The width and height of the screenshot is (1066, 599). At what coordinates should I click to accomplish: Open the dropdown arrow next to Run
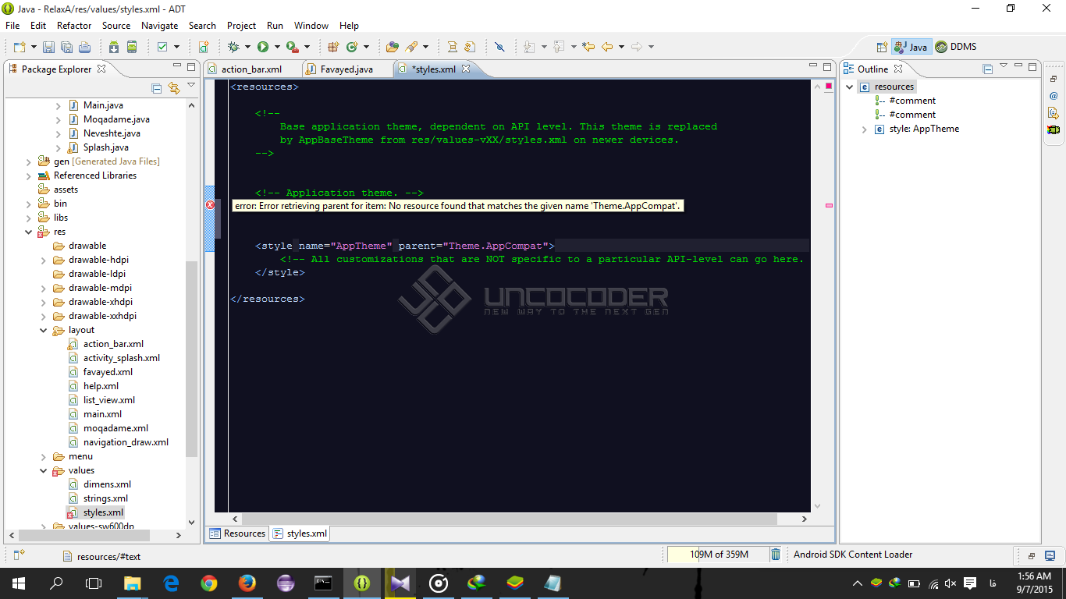275,47
